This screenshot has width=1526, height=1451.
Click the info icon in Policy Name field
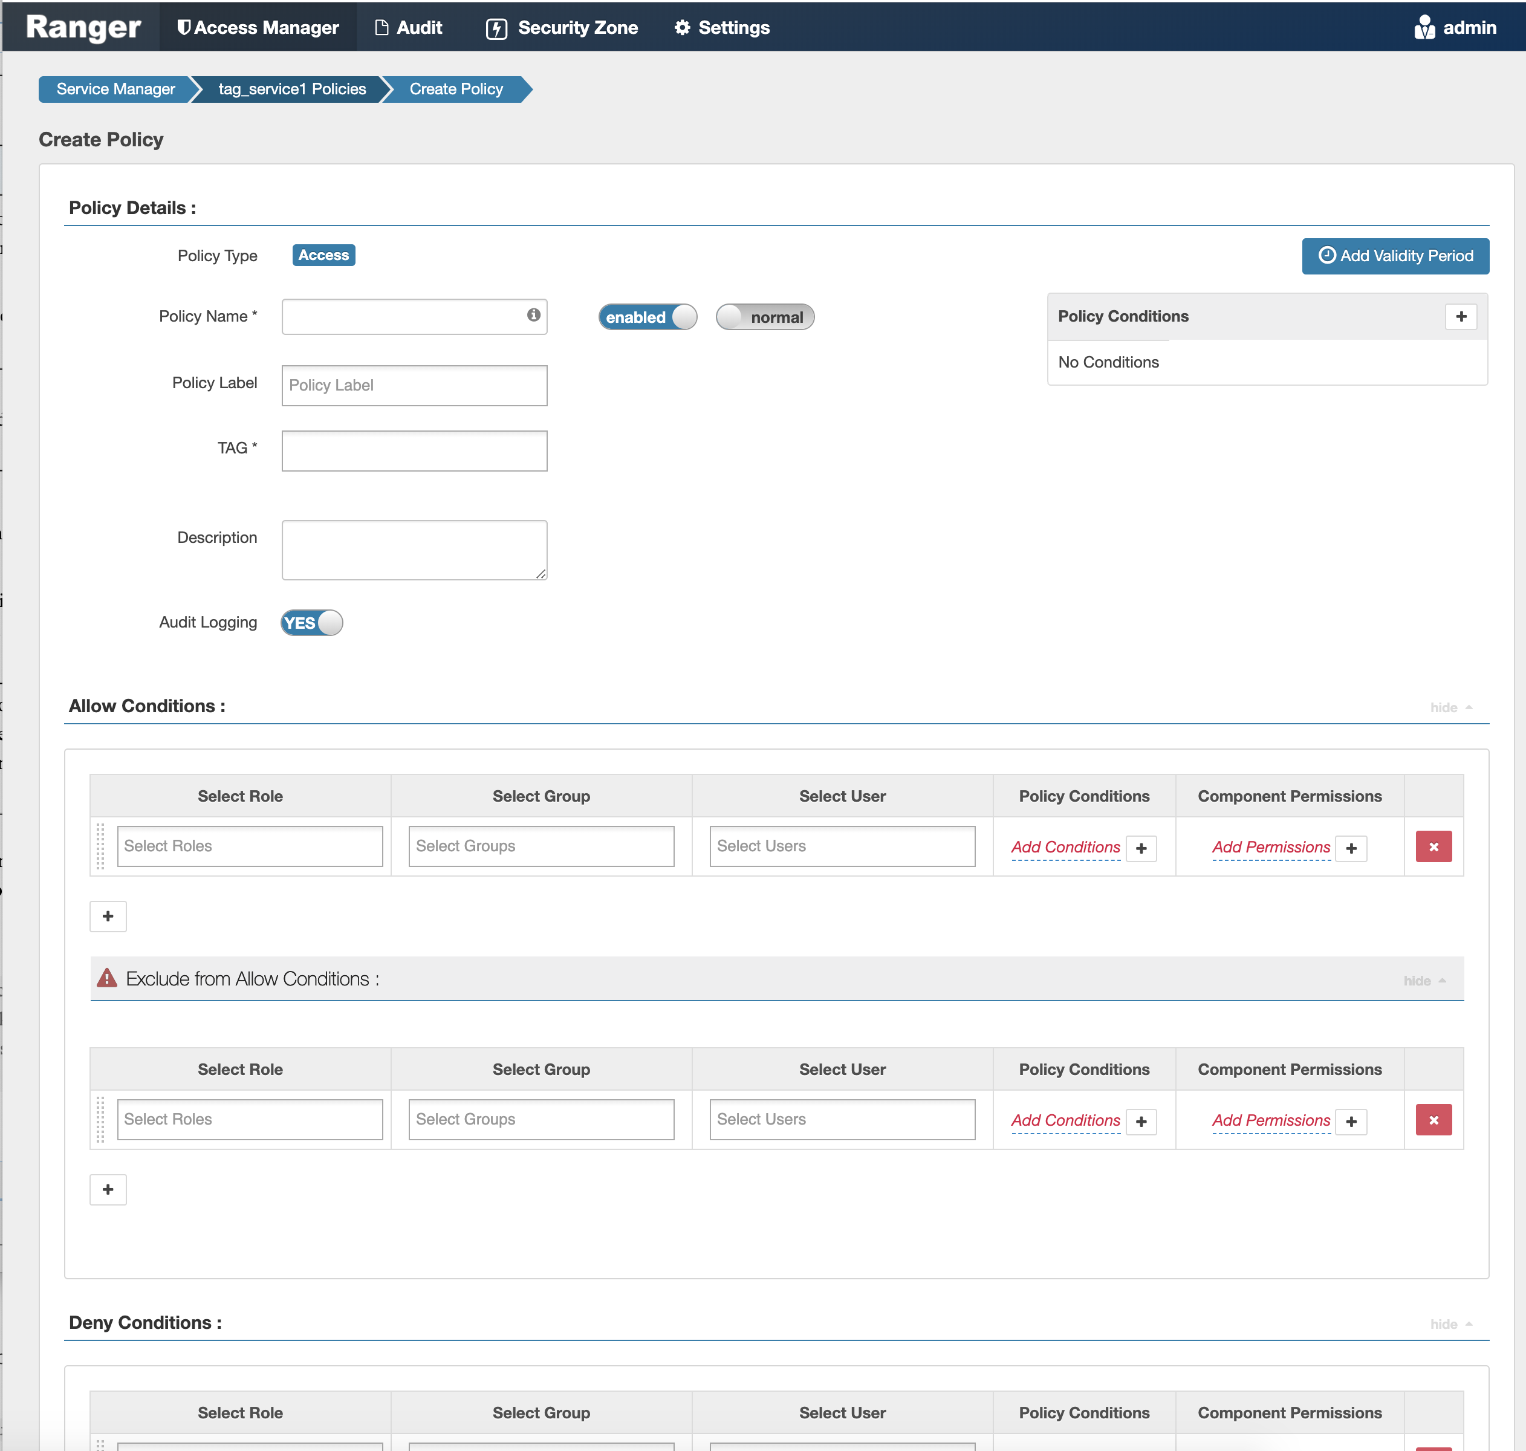(534, 315)
